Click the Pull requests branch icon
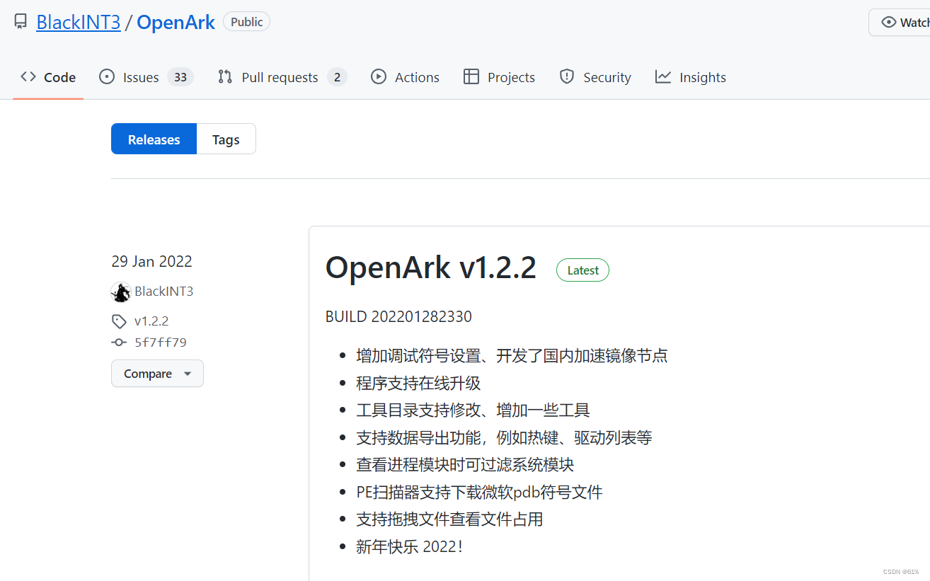The height and width of the screenshot is (581, 930). tap(225, 77)
